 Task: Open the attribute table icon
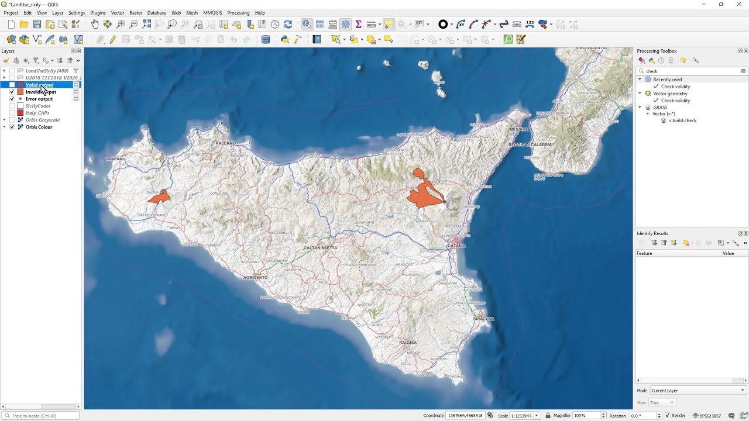tap(320, 25)
